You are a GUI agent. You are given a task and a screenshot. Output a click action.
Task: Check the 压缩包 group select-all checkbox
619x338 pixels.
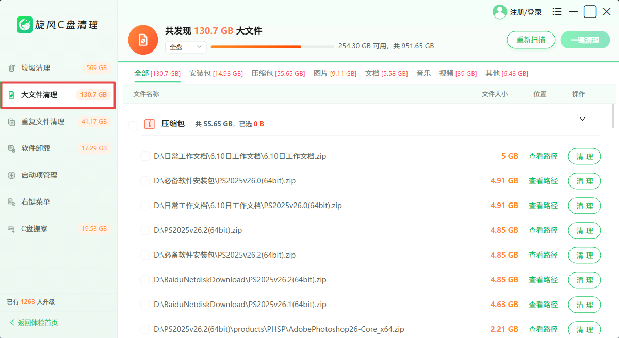coord(133,126)
